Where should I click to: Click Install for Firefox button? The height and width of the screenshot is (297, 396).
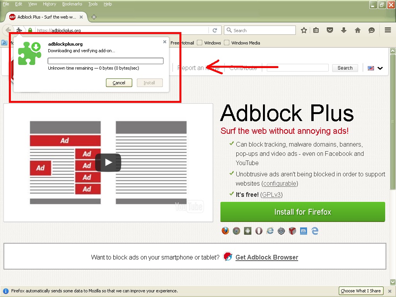(303, 212)
